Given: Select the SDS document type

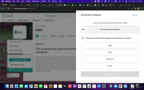Looking at the screenshot, I should tap(110, 52).
